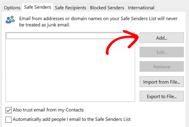
Task: Open the International tab
Action: coord(141,8)
